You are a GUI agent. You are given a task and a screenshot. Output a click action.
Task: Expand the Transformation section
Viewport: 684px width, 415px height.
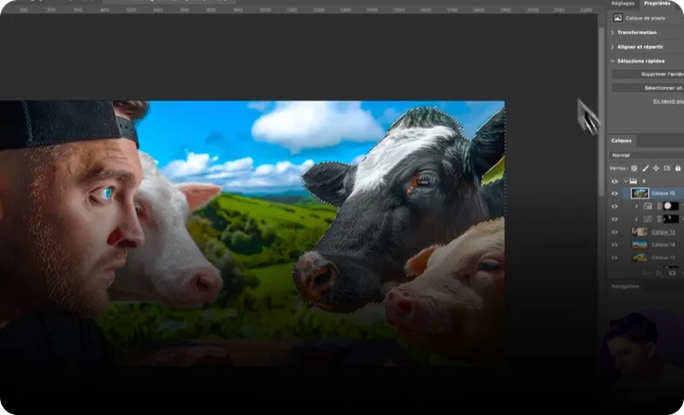click(x=613, y=32)
